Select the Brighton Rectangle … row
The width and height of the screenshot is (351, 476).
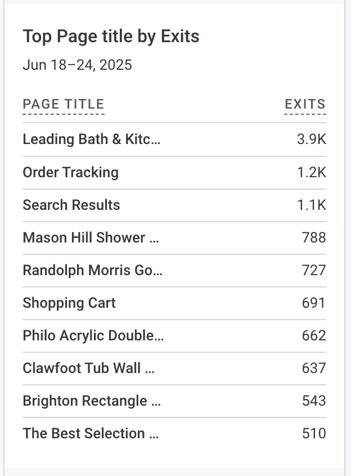click(x=174, y=401)
